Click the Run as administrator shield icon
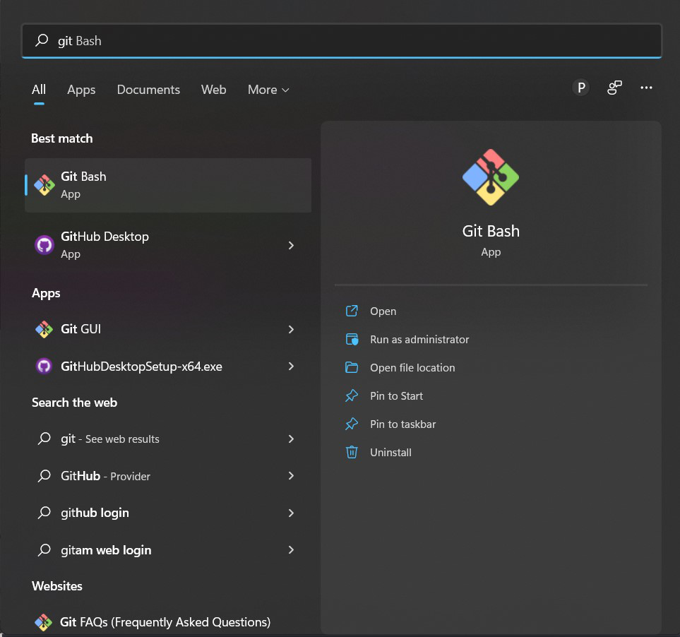This screenshot has width=680, height=637. tap(352, 339)
